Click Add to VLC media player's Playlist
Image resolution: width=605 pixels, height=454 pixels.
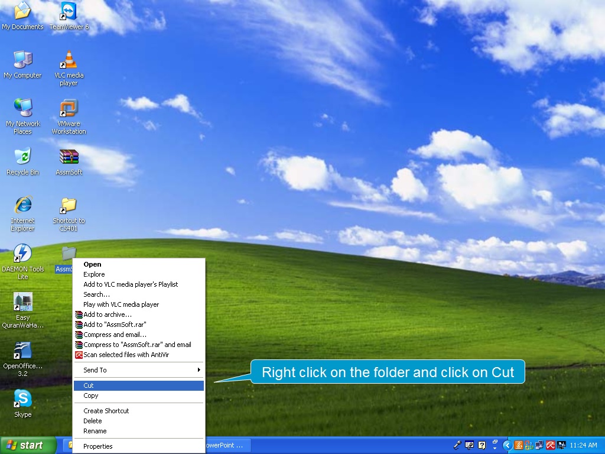point(138,284)
